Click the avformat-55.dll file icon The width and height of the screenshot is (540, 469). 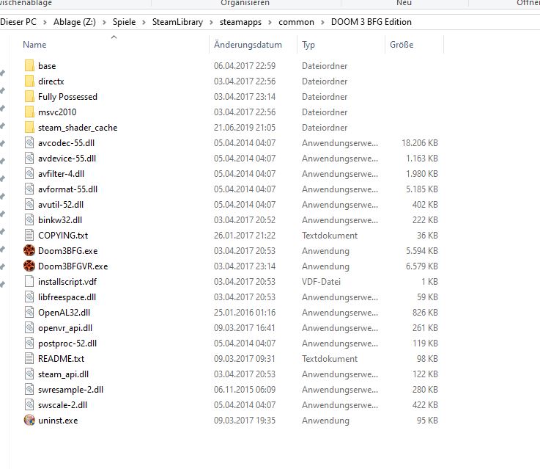point(29,189)
